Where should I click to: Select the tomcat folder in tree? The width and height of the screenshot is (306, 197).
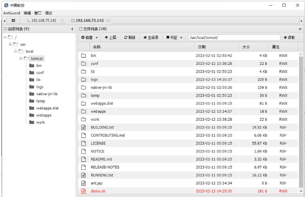tap(37, 58)
